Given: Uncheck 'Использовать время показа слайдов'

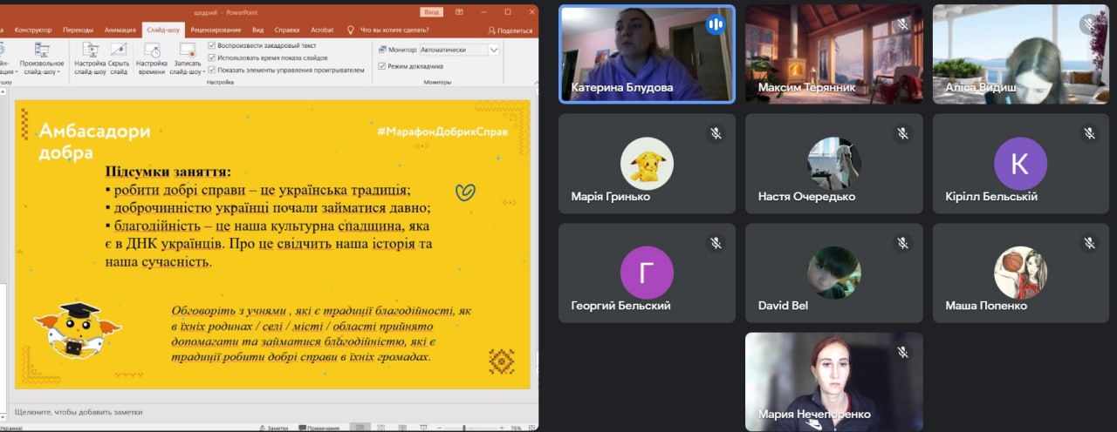Looking at the screenshot, I should (212, 57).
